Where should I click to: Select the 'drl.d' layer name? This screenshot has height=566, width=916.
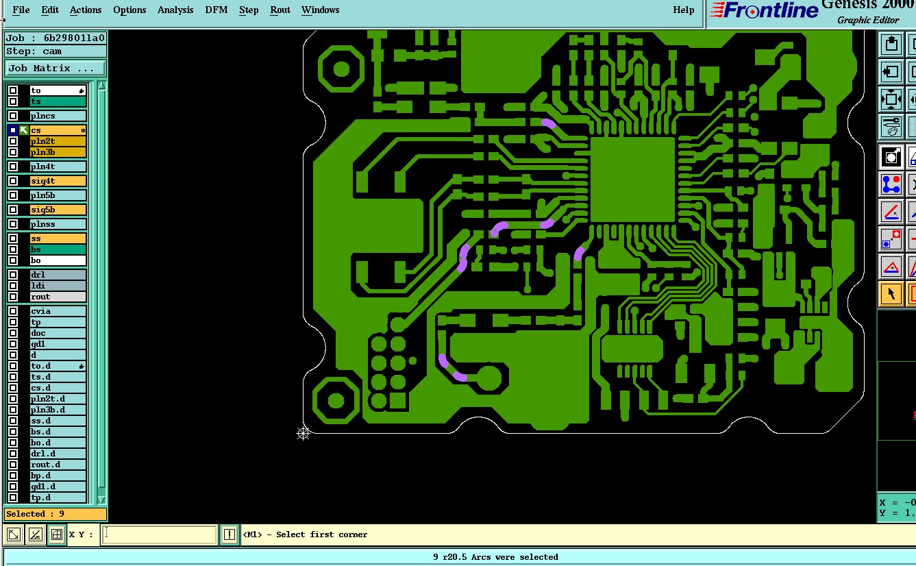click(58, 454)
